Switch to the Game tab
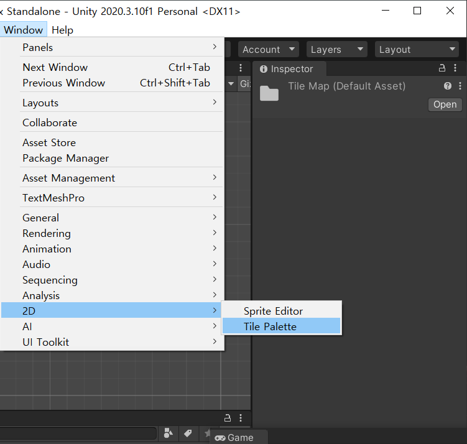 tap(239, 437)
